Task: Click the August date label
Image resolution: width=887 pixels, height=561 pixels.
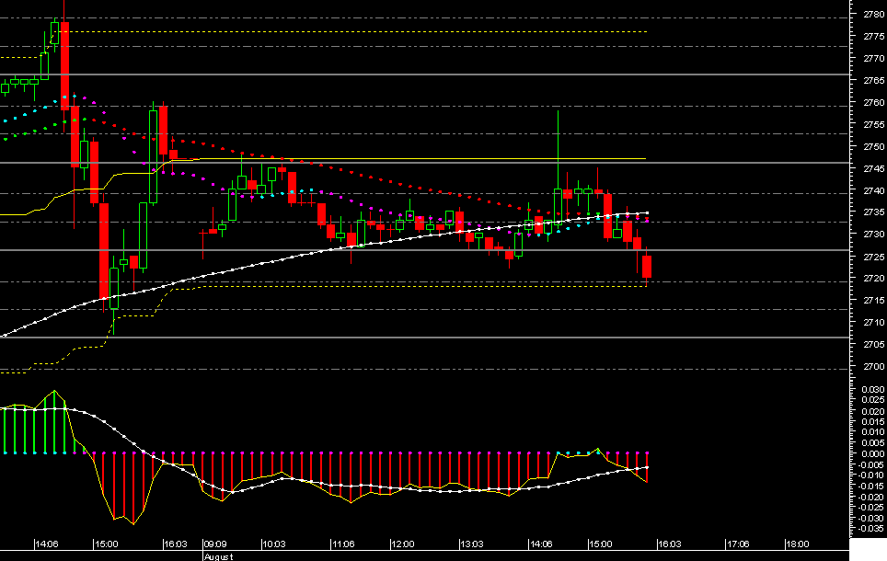Action: 219,556
